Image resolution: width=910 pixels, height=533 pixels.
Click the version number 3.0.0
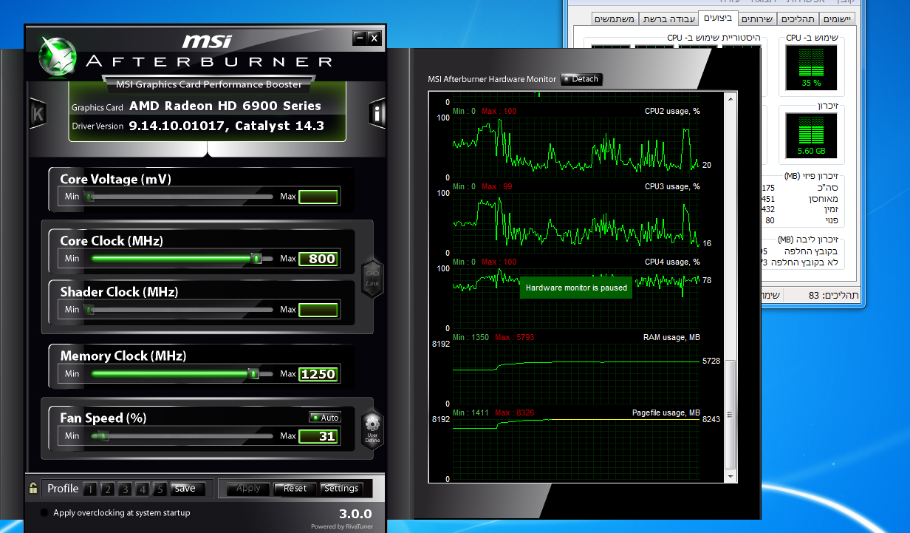[355, 514]
